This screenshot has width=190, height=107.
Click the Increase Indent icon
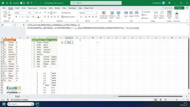(x=58, y=17)
